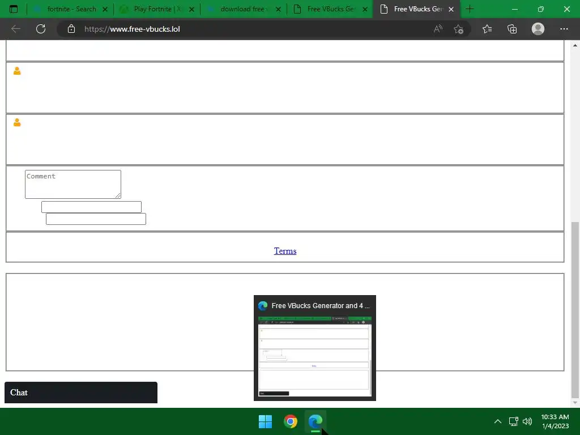Open the Windows Start menu
This screenshot has height=435, width=580.
pyautogui.click(x=265, y=421)
